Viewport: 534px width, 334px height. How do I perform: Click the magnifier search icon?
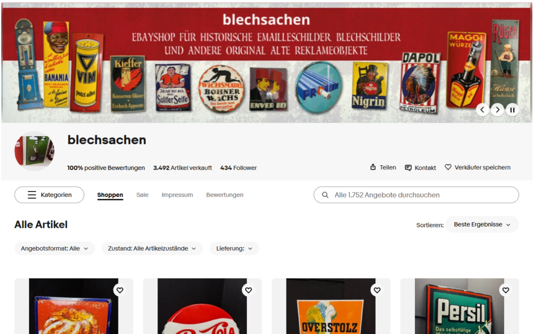tap(325, 195)
